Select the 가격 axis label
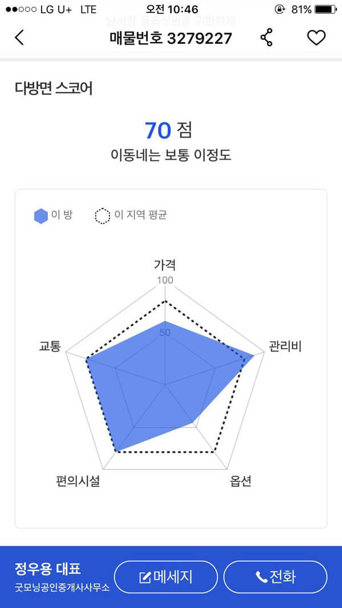 coord(165,265)
